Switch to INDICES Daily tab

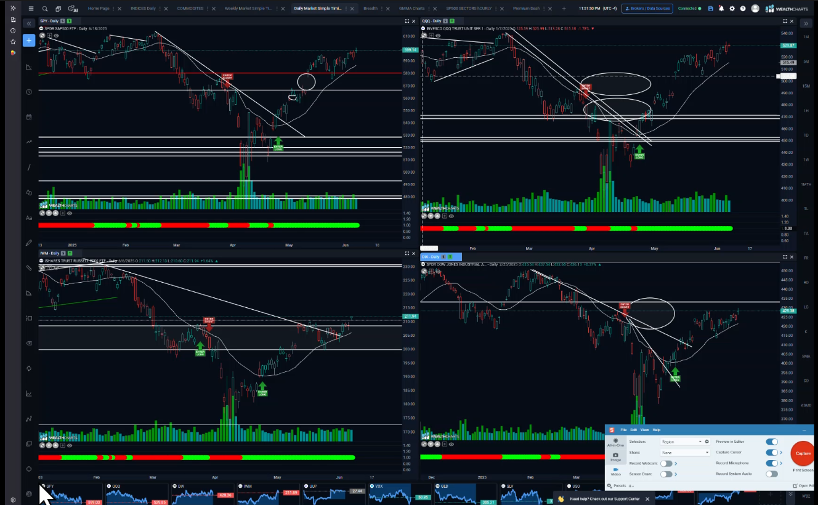pyautogui.click(x=143, y=9)
